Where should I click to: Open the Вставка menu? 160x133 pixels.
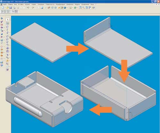tap(21, 4)
